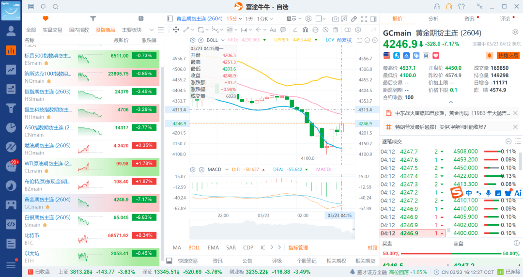Select the EMA indicator tab
The height and width of the screenshot is (277, 523).
[214, 247]
